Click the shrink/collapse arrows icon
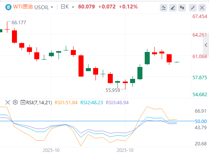Viewport: 209px width, 155px height. pos(193,8)
